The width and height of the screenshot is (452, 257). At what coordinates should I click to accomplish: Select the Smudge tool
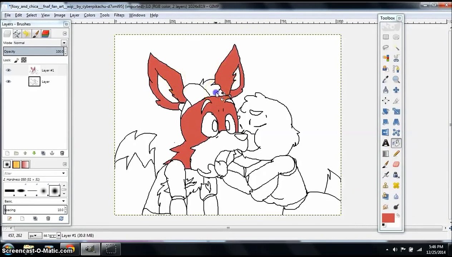point(385,207)
